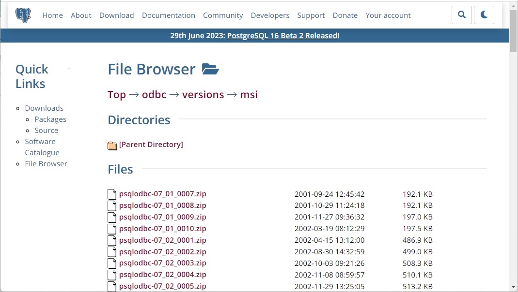
Task: Click file icon beside psqlodbc-07_01_0010.zip
Action: pyautogui.click(x=112, y=229)
